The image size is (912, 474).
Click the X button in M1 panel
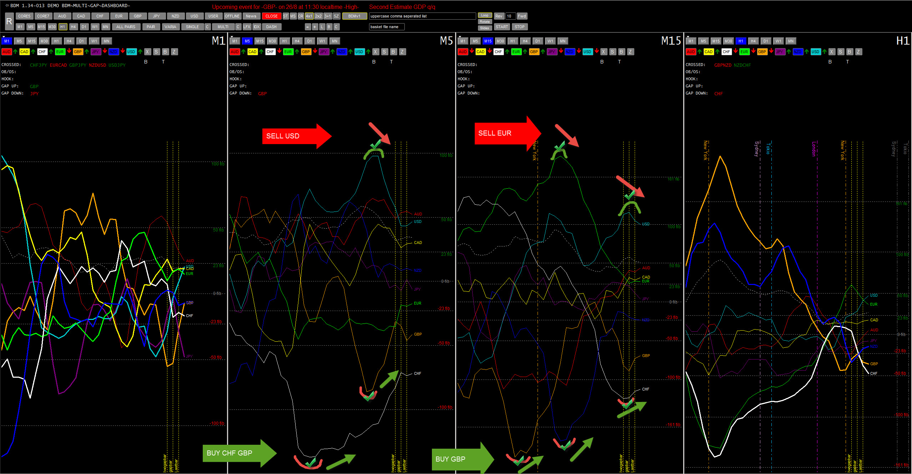[147, 52]
